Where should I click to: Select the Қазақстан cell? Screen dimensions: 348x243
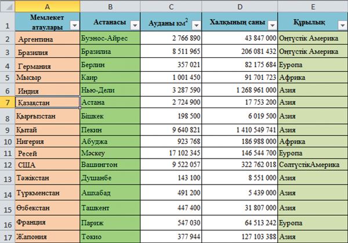[x=48, y=102]
